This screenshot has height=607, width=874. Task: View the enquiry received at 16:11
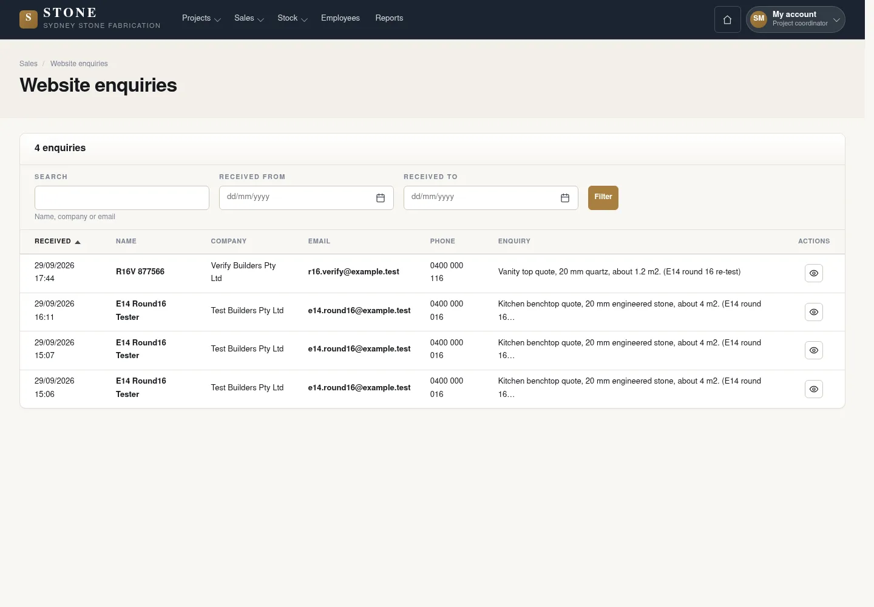(x=814, y=312)
